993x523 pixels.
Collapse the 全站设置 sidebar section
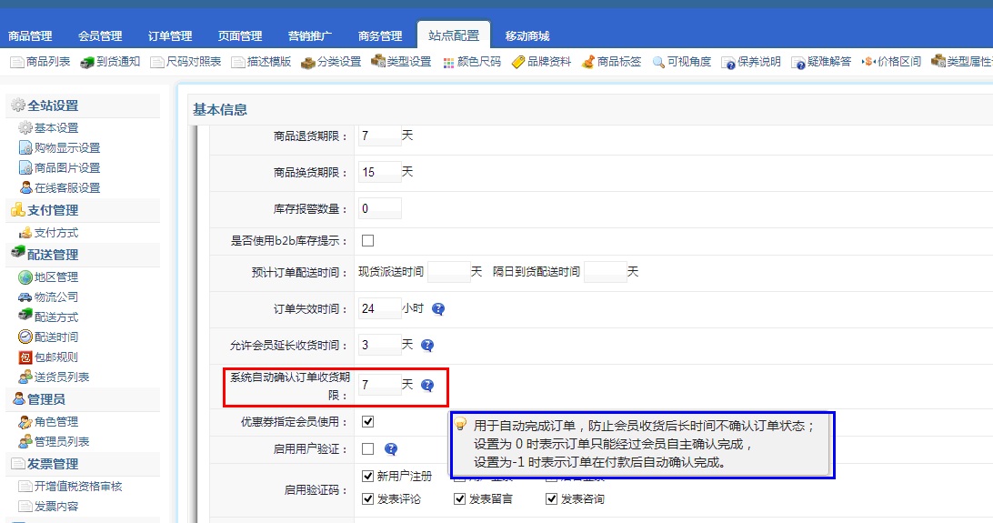pyautogui.click(x=83, y=106)
